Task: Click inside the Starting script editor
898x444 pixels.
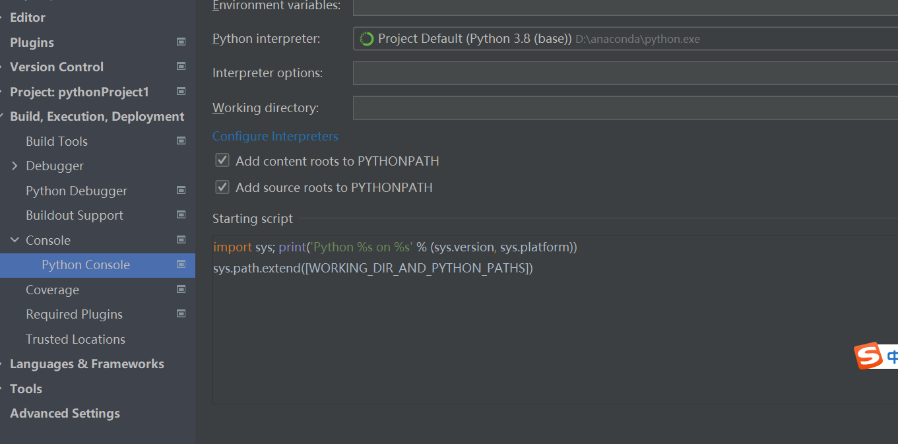Action: click(554, 330)
